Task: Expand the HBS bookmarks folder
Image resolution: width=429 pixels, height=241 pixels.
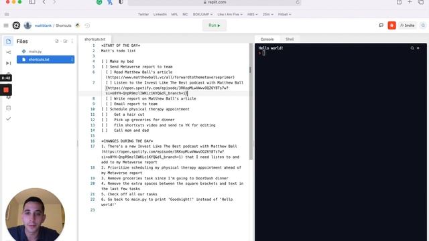Action: pyautogui.click(x=252, y=14)
